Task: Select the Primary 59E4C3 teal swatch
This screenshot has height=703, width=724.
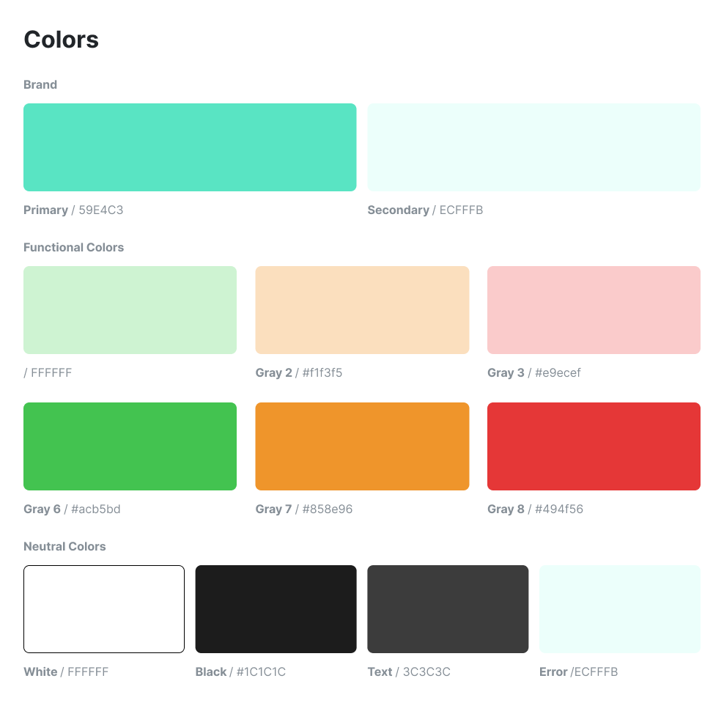Action: coord(190,147)
